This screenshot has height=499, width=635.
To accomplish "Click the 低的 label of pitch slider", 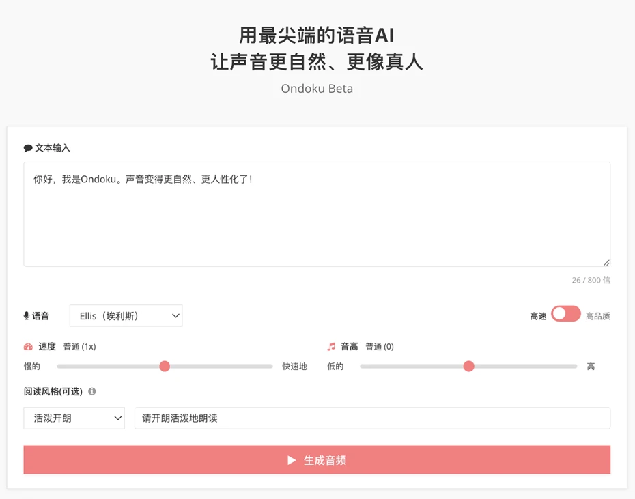I will pyautogui.click(x=335, y=366).
